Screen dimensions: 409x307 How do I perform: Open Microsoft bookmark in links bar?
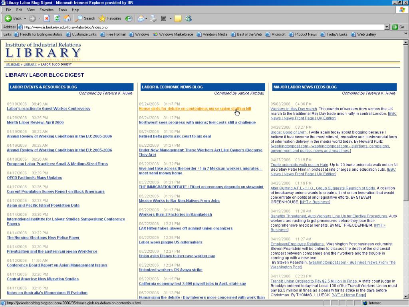[276, 34]
